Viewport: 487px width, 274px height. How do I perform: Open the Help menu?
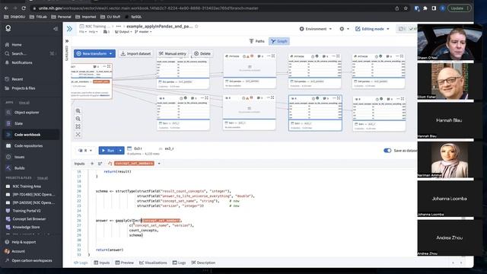pos(93,32)
